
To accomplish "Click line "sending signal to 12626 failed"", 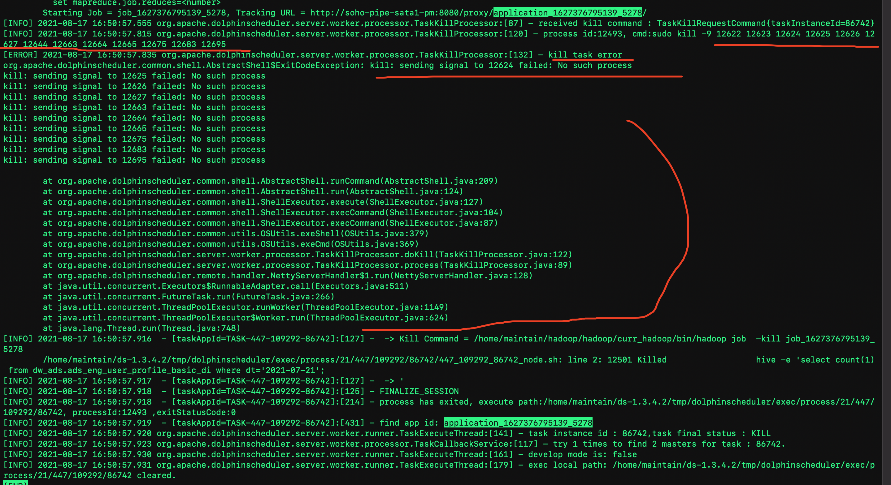I will [x=134, y=86].
